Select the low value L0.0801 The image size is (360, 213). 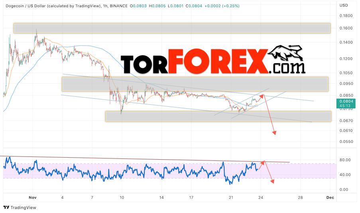point(176,6)
